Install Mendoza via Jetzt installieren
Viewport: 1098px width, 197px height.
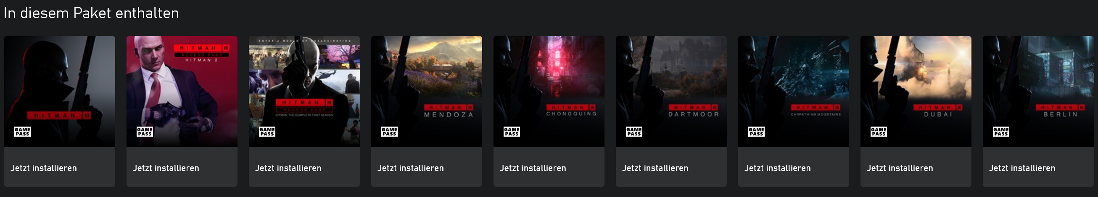427,167
